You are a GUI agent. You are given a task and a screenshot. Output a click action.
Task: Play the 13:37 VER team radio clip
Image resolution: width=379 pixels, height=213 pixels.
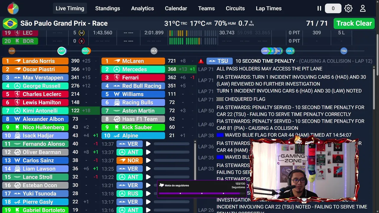148,144
